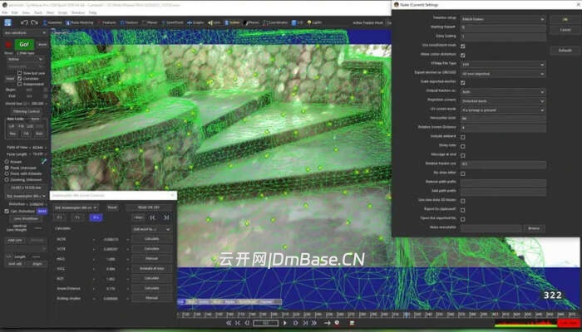Click the fast-forward to end playback icon
Screen dimensions: 582x332
314,323
